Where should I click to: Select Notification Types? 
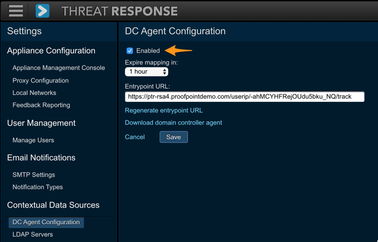[38, 187]
